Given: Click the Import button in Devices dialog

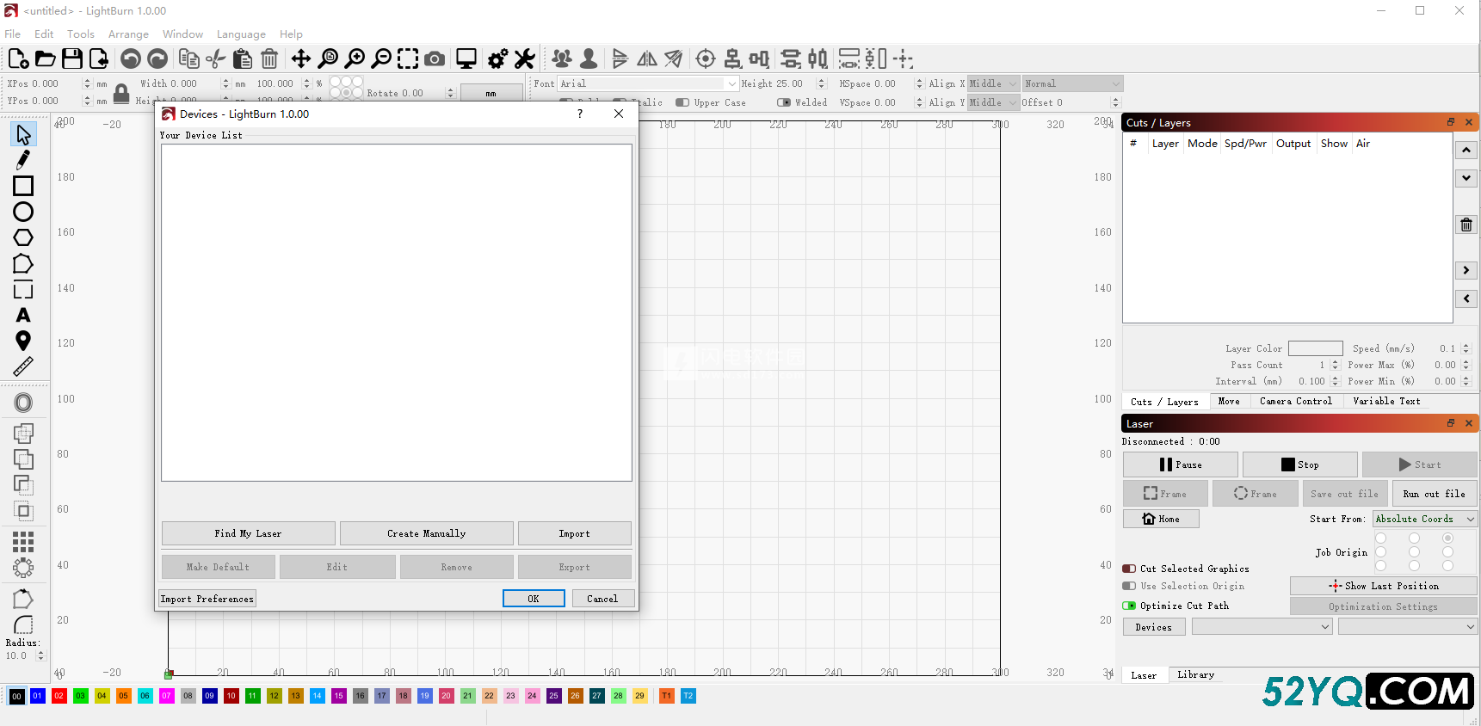Looking at the screenshot, I should pos(574,533).
